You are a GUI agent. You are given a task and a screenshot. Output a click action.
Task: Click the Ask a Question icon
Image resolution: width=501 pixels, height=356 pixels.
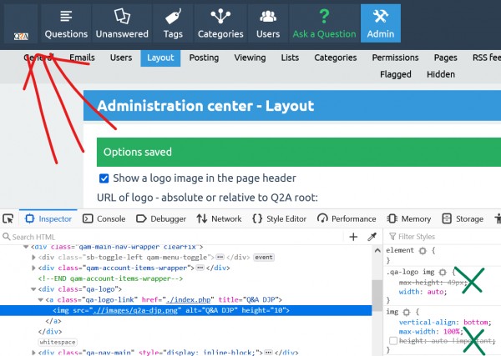tap(324, 16)
